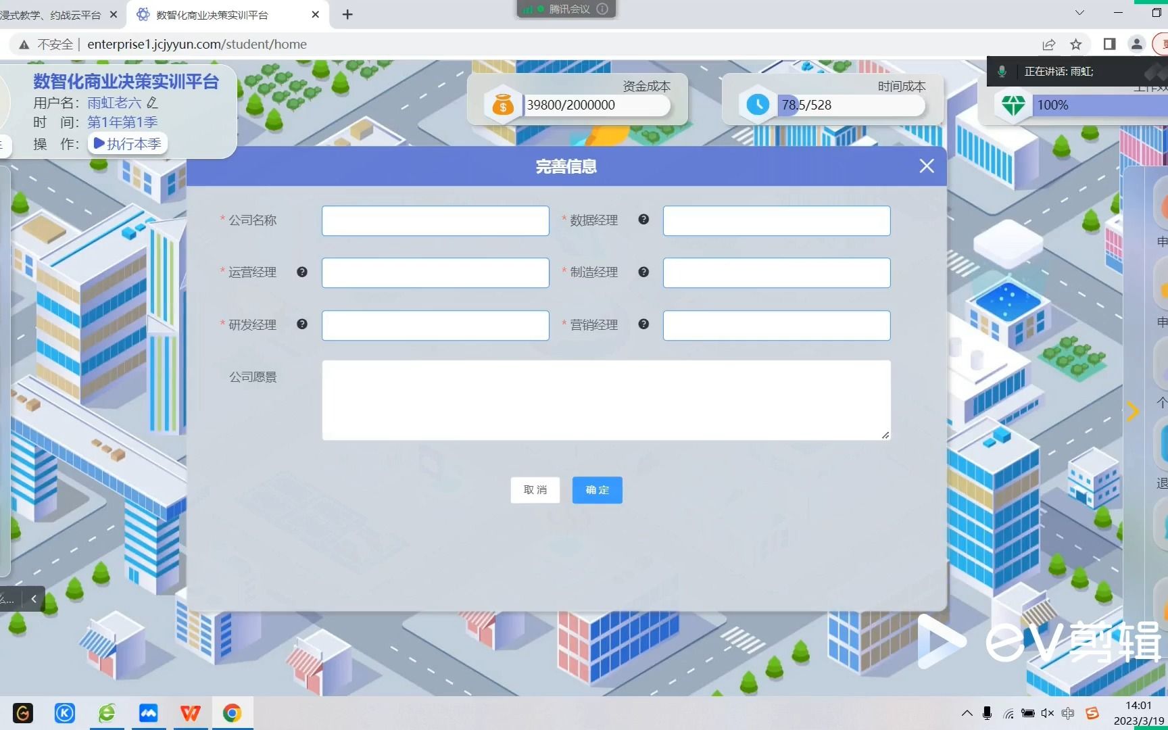Click the 不安全 site warning icon

(x=24, y=45)
